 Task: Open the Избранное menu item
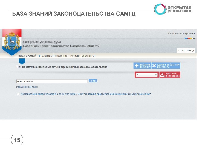tap(61, 56)
